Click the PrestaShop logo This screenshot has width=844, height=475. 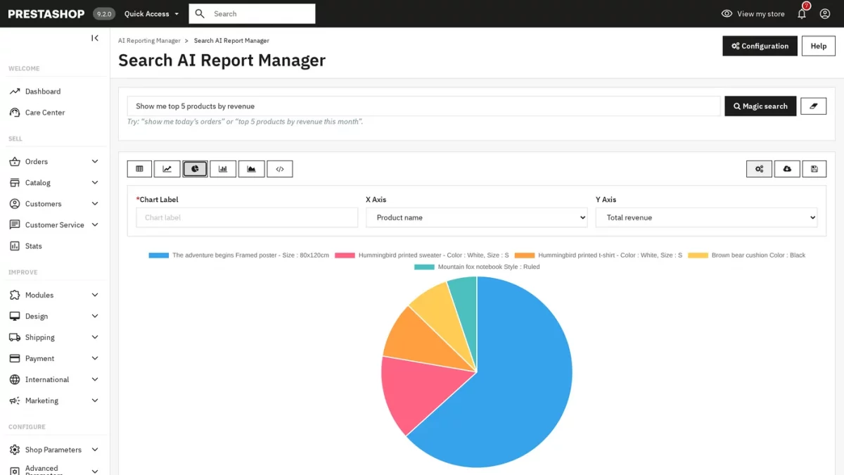pos(46,13)
